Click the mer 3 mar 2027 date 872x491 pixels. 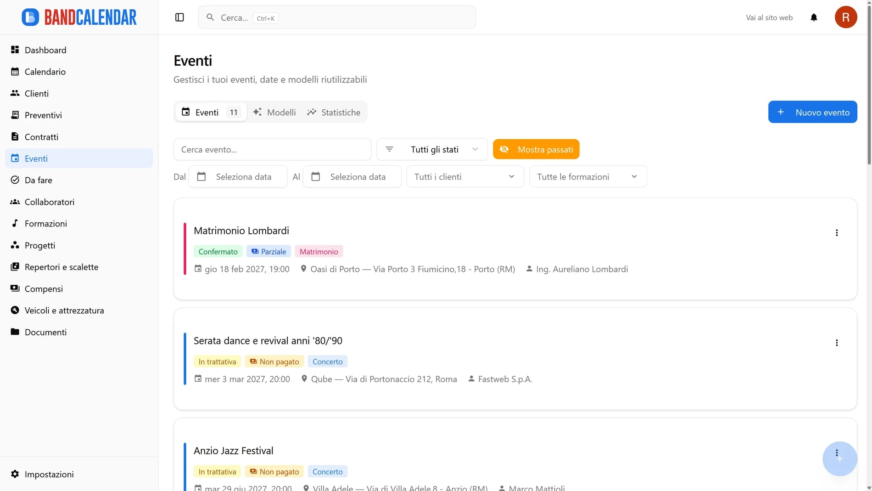[x=242, y=379]
